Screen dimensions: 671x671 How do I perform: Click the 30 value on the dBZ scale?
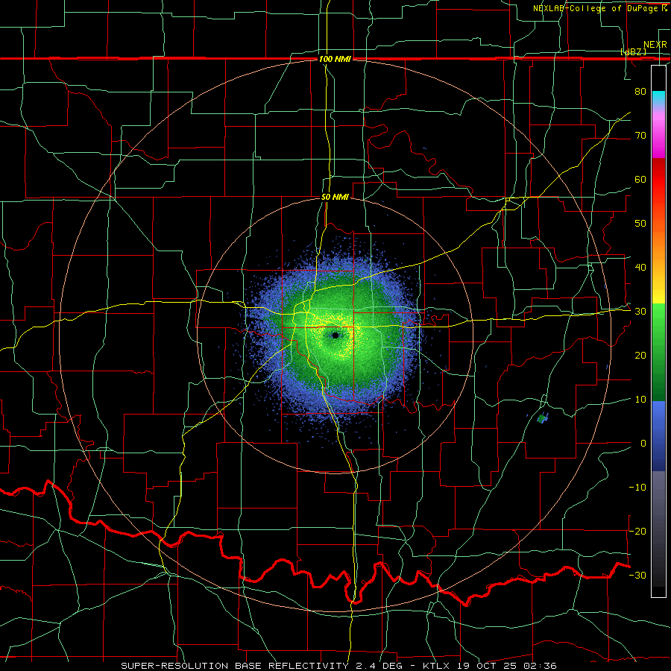point(640,311)
